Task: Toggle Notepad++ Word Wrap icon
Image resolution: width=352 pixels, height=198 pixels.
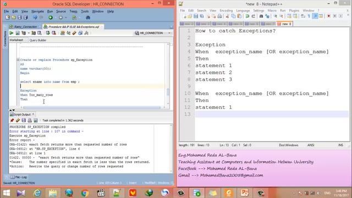Action: pos(303,16)
